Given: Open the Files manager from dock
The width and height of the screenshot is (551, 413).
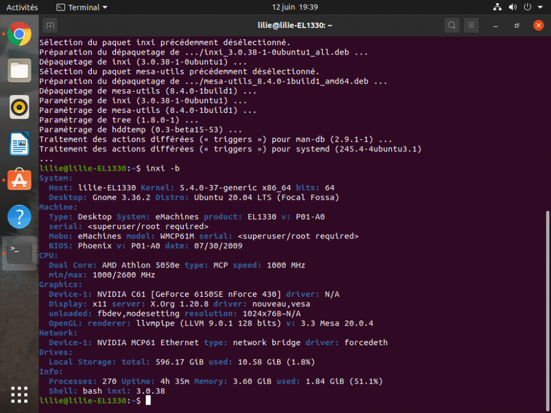Looking at the screenshot, I should 19,70.
